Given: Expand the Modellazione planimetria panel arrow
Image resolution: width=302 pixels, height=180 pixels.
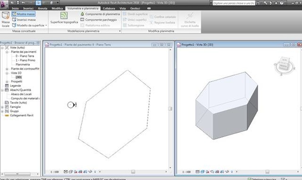Looking at the screenshot, I should [x=119, y=31].
